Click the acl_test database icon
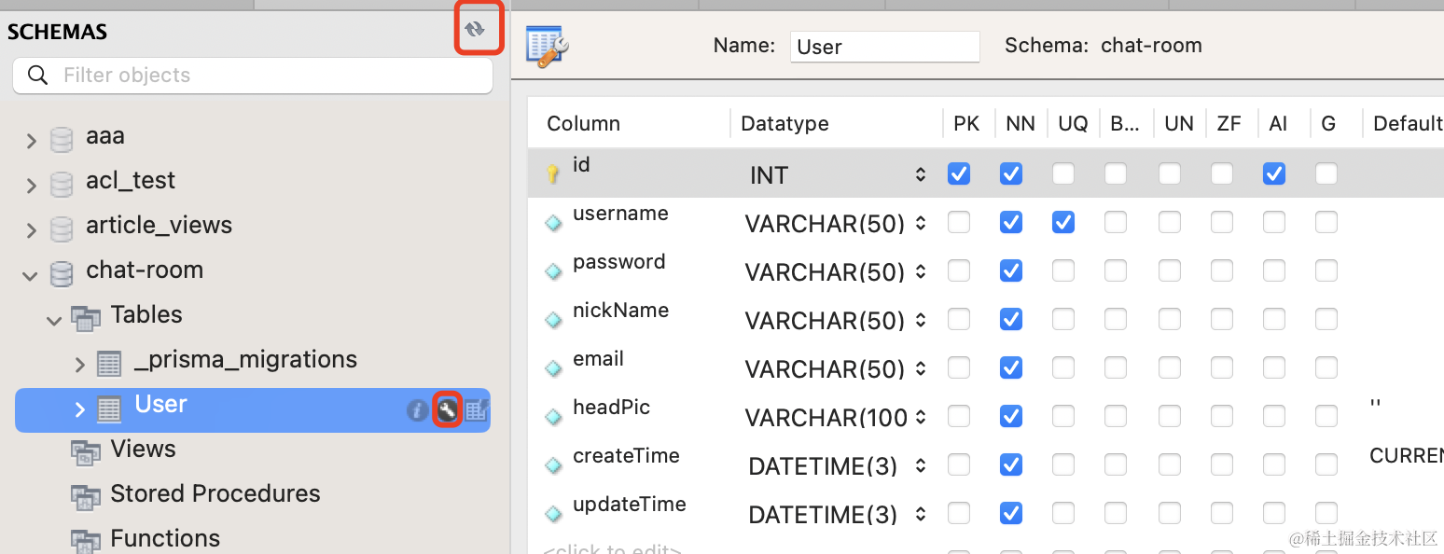 click(62, 183)
